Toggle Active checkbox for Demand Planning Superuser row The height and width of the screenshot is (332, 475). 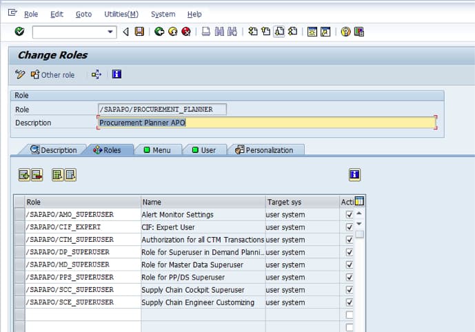(350, 252)
